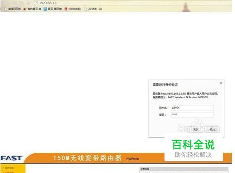
Task: Click the site info icon beside 192.168.1.1
Action: click(x=36, y=3)
